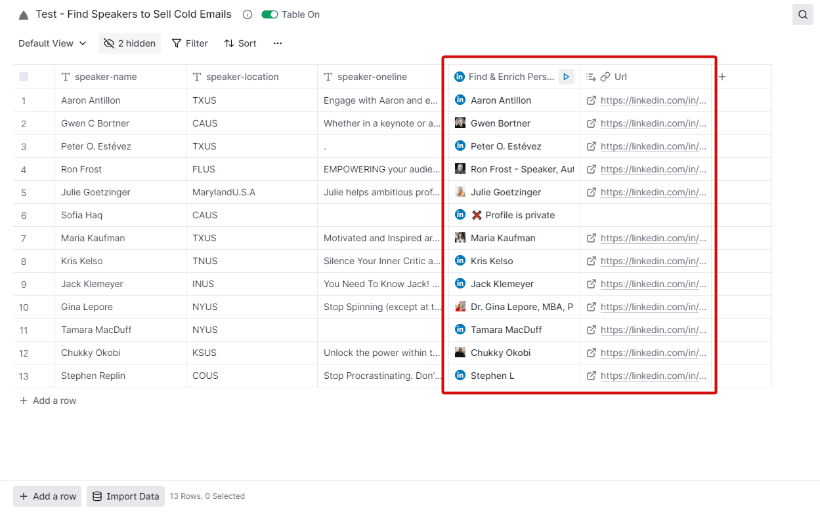Expand the Default View dropdown

(x=53, y=43)
